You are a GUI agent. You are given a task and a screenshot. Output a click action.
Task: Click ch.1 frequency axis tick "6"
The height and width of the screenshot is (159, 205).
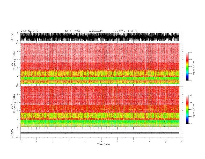click(x=18, y=60)
